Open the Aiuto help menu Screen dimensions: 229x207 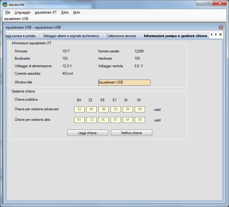tap(76, 12)
